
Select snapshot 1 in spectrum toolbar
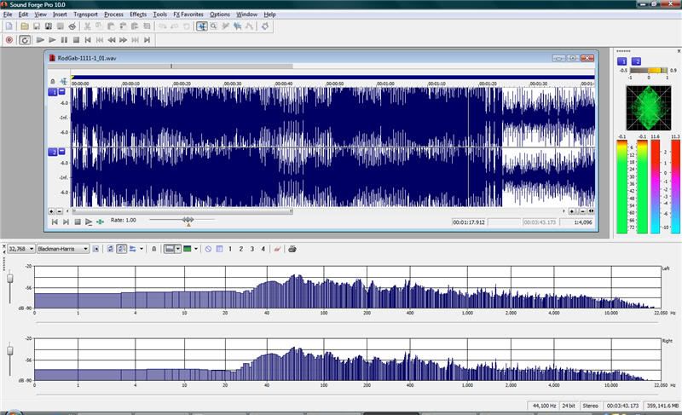[230, 249]
